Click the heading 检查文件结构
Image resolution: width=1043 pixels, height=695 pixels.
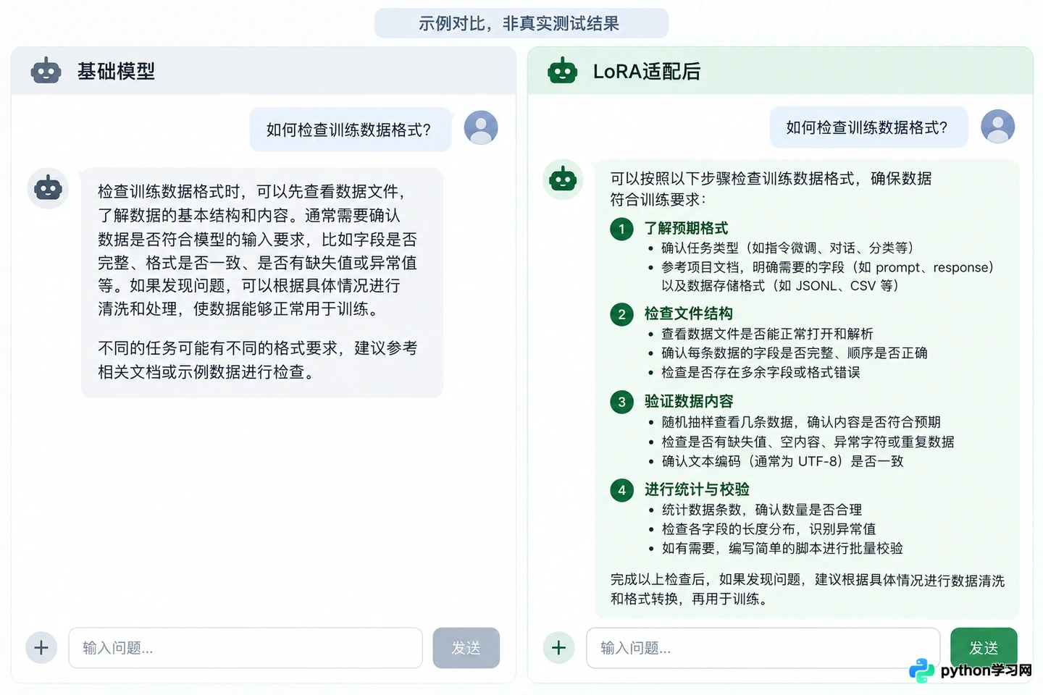click(688, 313)
